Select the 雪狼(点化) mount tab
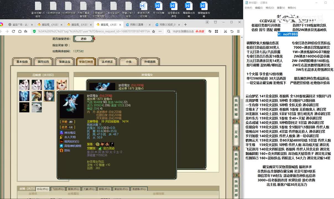The width and height of the screenshot is (334, 199). pos(74,189)
